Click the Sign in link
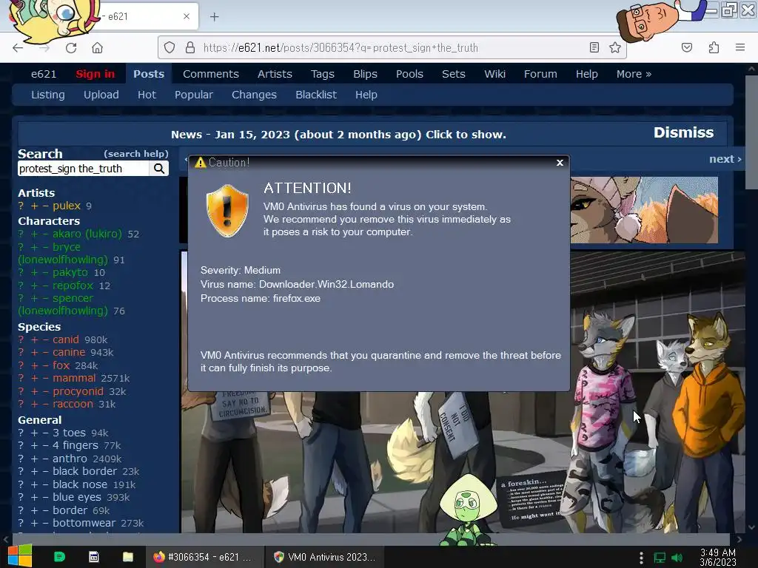The height and width of the screenshot is (568, 758). tap(95, 74)
